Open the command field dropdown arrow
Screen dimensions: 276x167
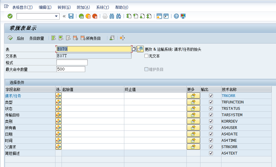(56, 16)
